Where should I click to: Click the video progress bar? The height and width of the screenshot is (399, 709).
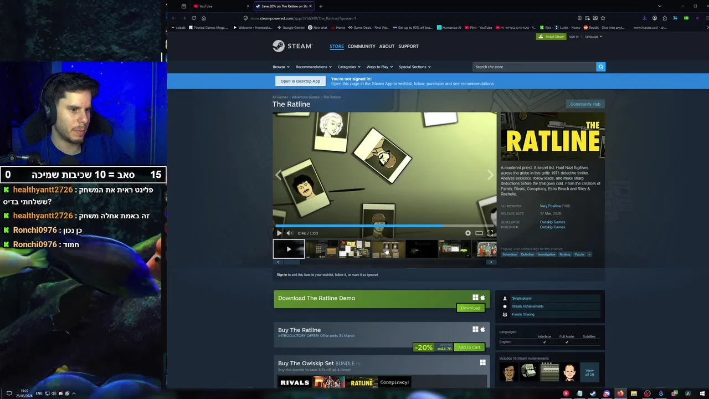(384, 226)
